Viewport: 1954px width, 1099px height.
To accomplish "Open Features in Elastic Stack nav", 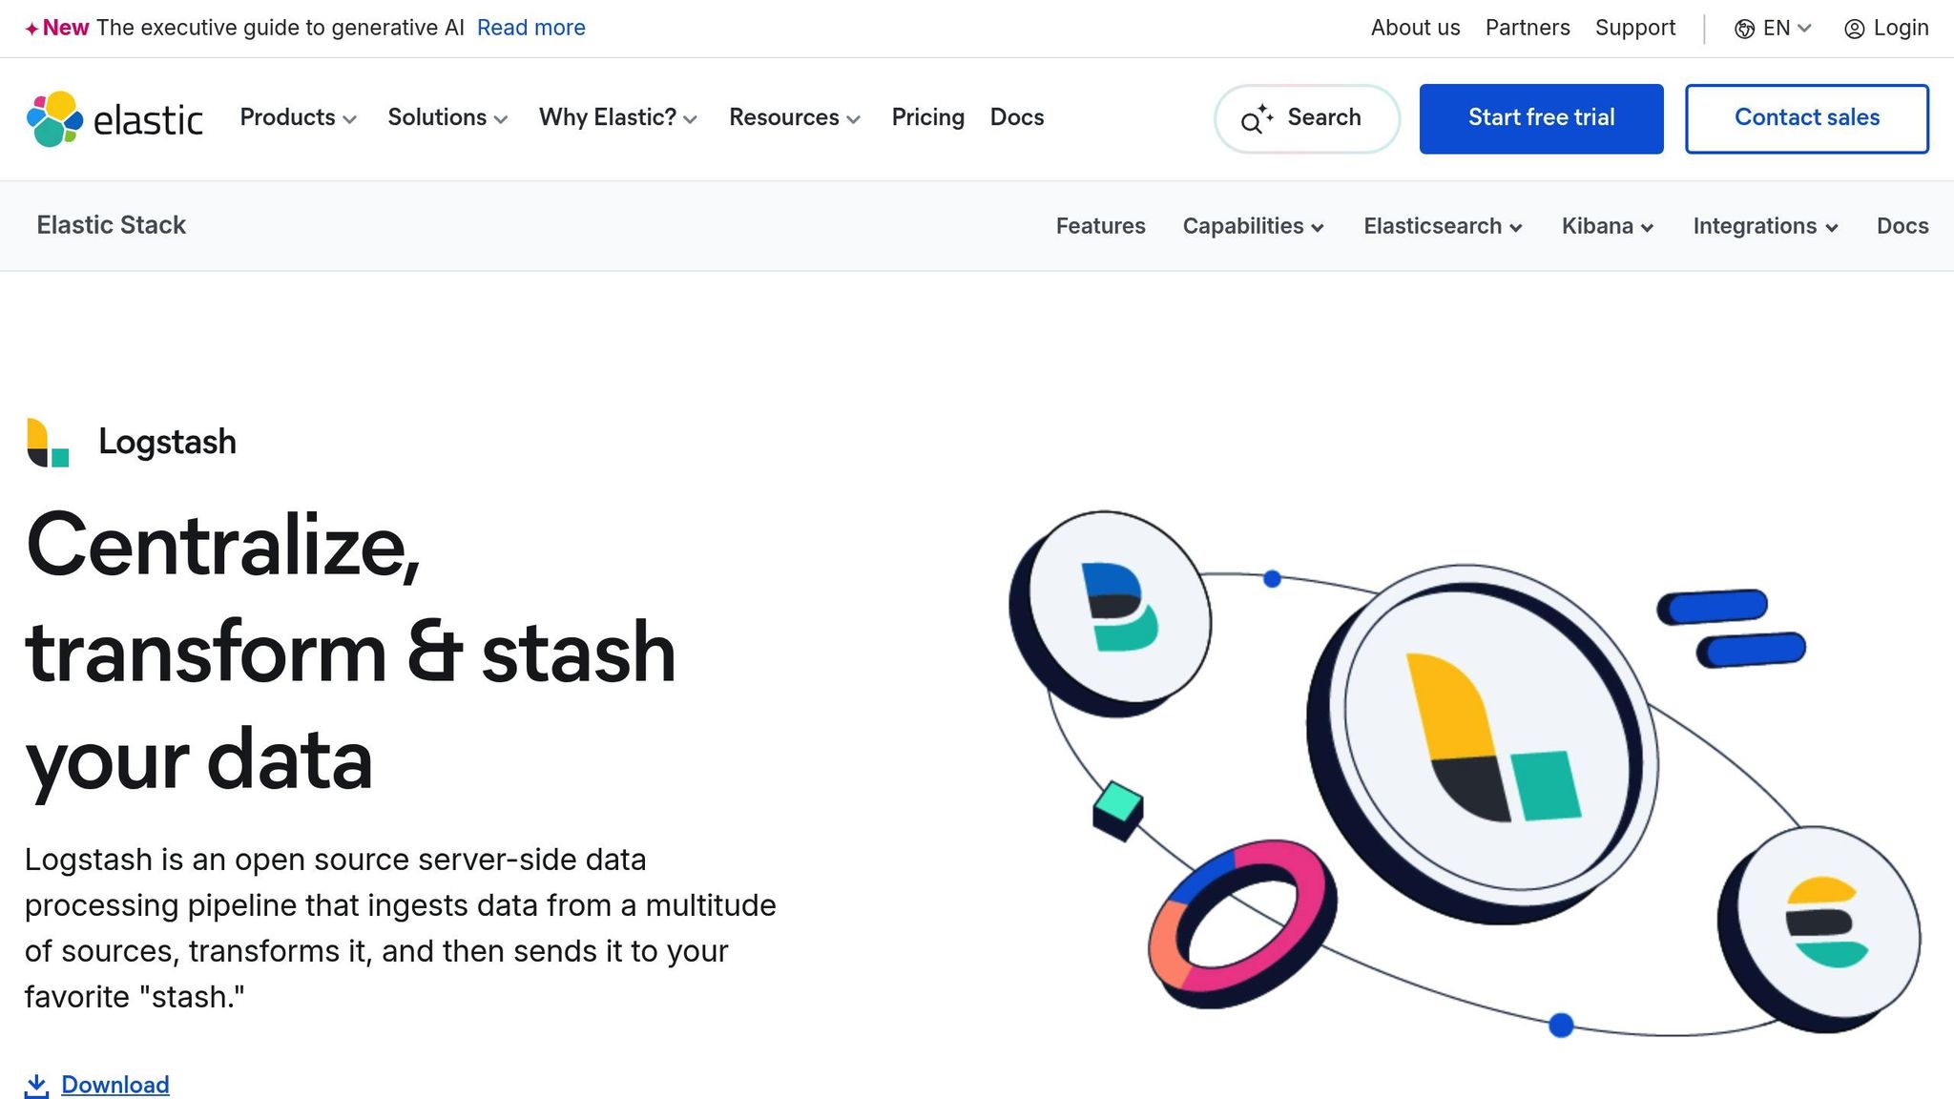I will click(x=1100, y=226).
